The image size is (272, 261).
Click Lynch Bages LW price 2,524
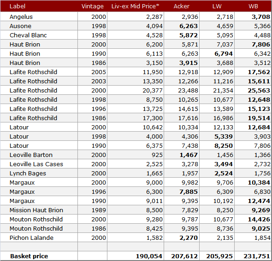[224, 173]
